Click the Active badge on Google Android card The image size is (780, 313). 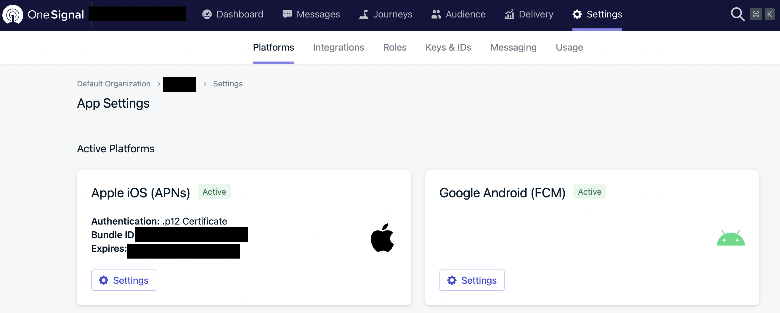[590, 192]
